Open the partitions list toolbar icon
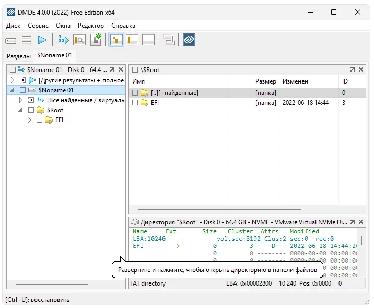The image size is (374, 308). 27,40
